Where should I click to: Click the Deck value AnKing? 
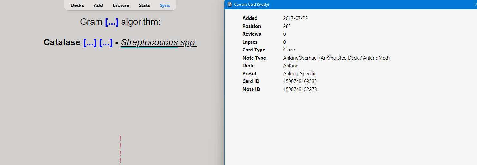(x=291, y=66)
